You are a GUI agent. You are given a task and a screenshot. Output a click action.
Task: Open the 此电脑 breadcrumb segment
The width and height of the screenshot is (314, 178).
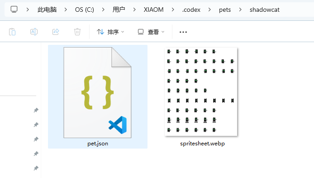coord(47,10)
